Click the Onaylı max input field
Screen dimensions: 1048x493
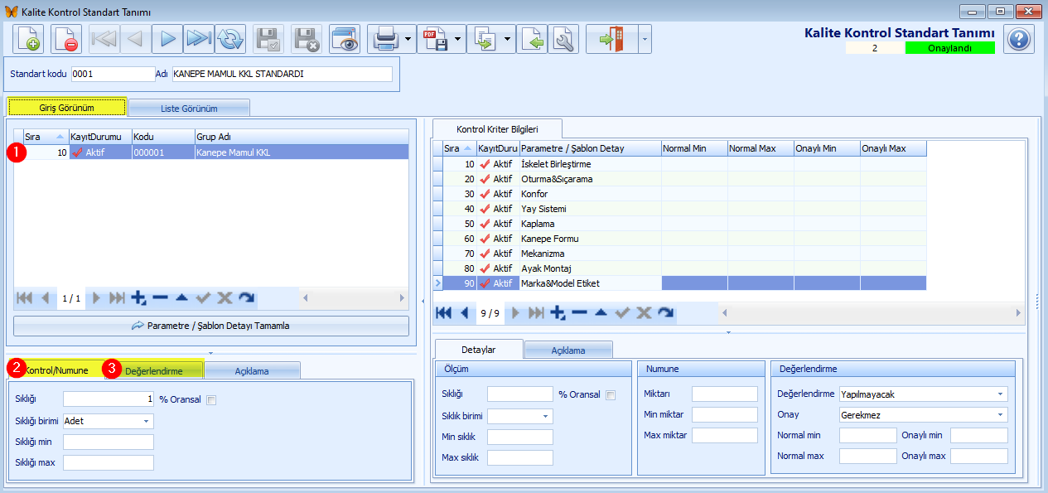pos(979,456)
